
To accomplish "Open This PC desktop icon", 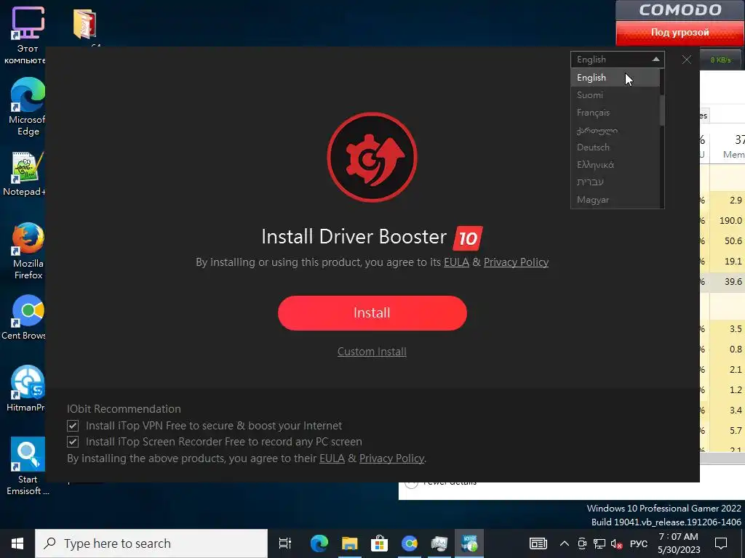I will coord(27,36).
